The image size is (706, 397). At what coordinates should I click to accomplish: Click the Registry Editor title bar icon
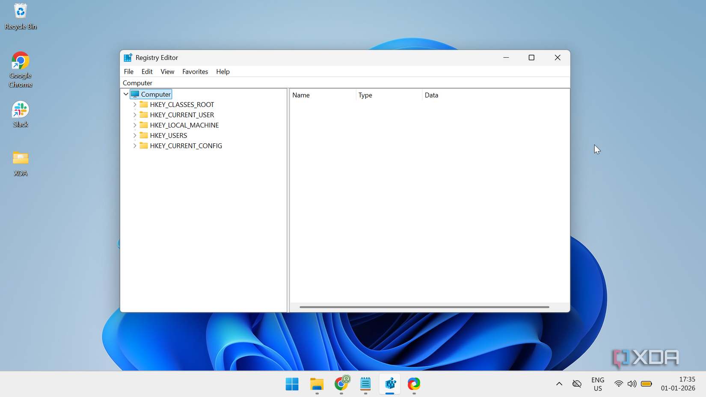(x=128, y=58)
